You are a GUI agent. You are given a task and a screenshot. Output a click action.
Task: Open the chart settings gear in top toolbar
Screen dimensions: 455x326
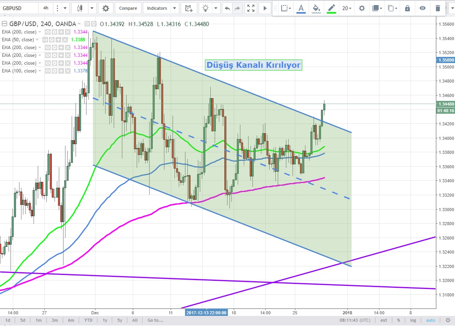point(106,8)
